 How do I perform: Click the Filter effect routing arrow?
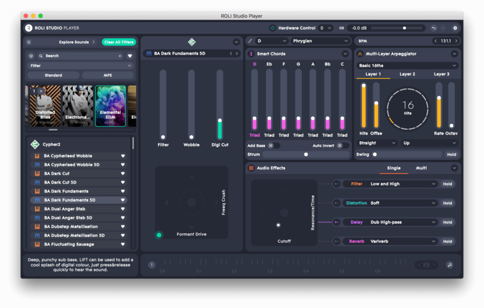pos(337,184)
